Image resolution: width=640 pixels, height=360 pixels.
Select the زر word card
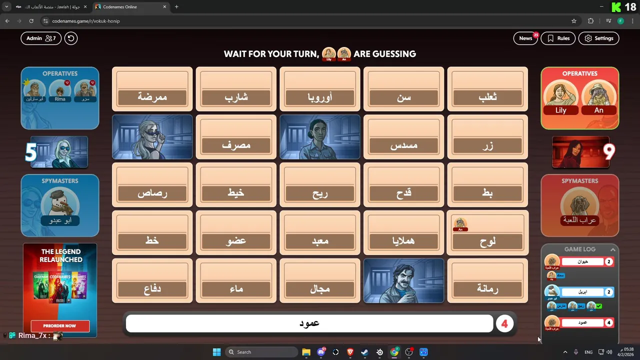tap(487, 137)
